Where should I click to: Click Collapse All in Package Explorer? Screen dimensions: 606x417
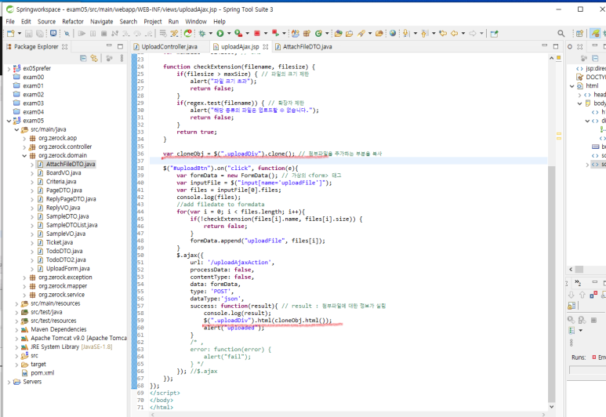83,58
